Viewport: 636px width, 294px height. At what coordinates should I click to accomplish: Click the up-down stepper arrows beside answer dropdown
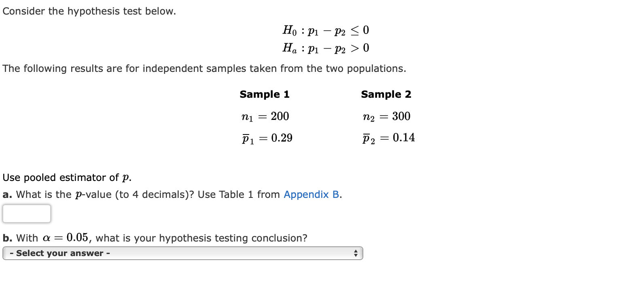[x=356, y=254]
